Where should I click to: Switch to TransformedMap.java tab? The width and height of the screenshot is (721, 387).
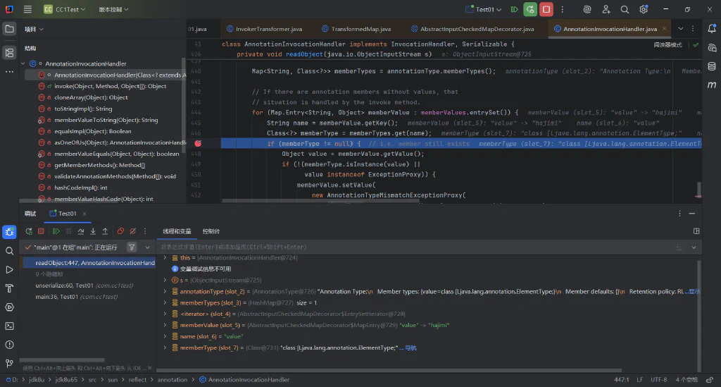point(356,28)
